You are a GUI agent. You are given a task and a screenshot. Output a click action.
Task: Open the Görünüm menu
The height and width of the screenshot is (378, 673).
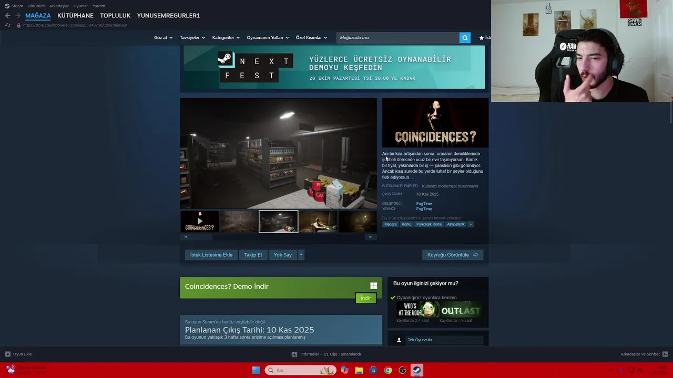coord(36,6)
